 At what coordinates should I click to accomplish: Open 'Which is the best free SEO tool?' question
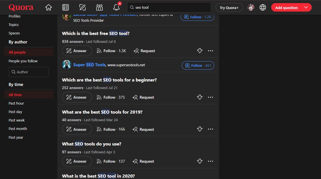click(96, 33)
